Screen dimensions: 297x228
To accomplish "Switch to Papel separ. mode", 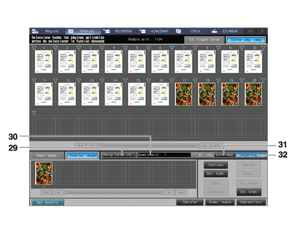I will coord(47,155).
